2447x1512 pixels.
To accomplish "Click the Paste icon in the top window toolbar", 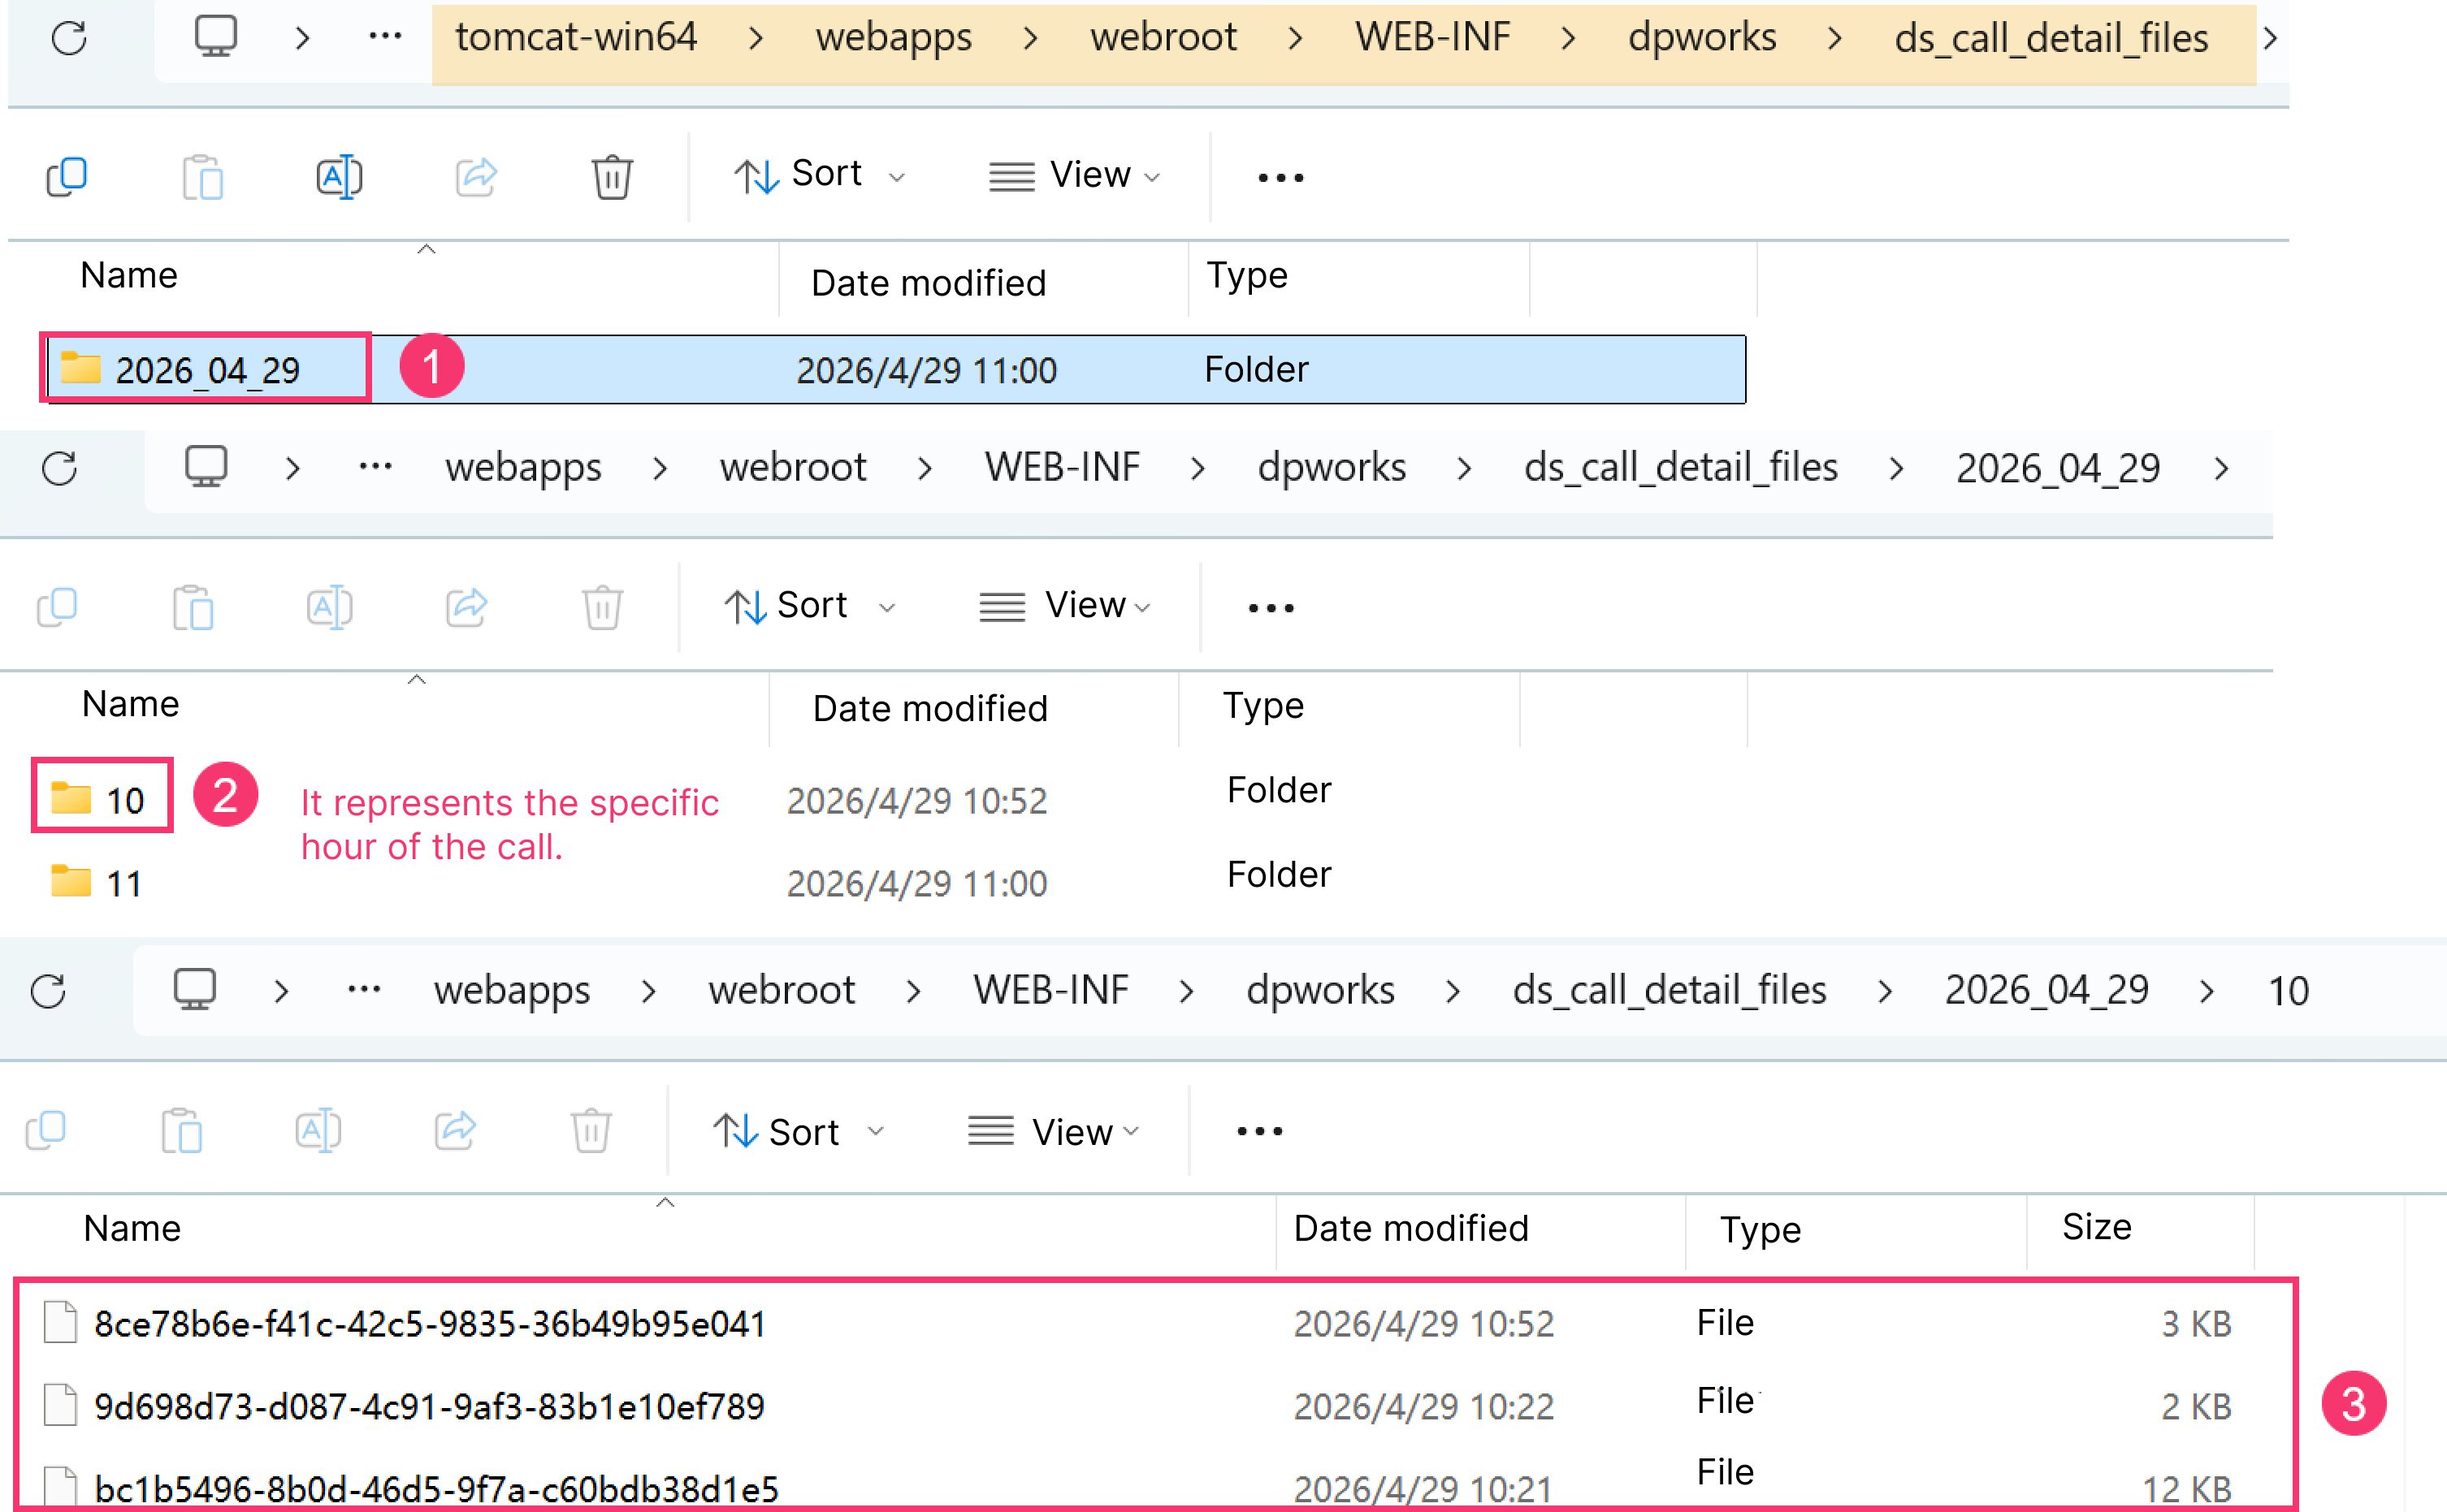I will pos(203,177).
